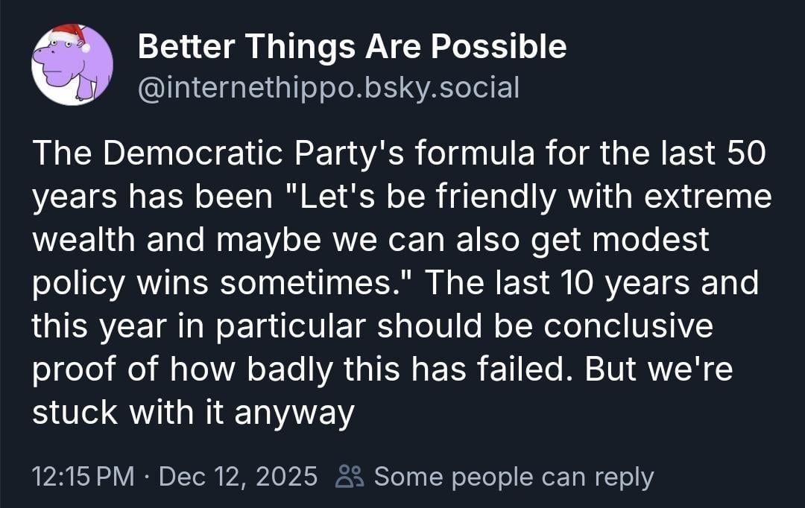
Task: Open the Better Things Are Possible profile name
Action: (x=352, y=47)
